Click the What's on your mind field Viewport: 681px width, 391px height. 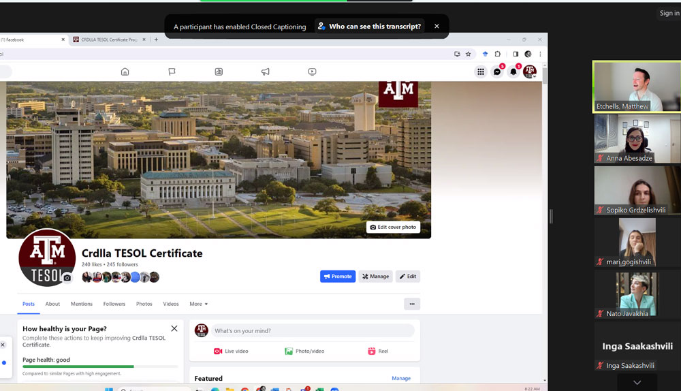(312, 331)
